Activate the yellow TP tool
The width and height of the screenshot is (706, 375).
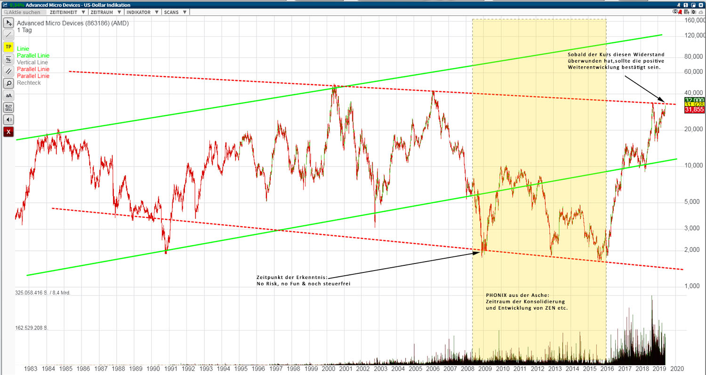pos(8,47)
